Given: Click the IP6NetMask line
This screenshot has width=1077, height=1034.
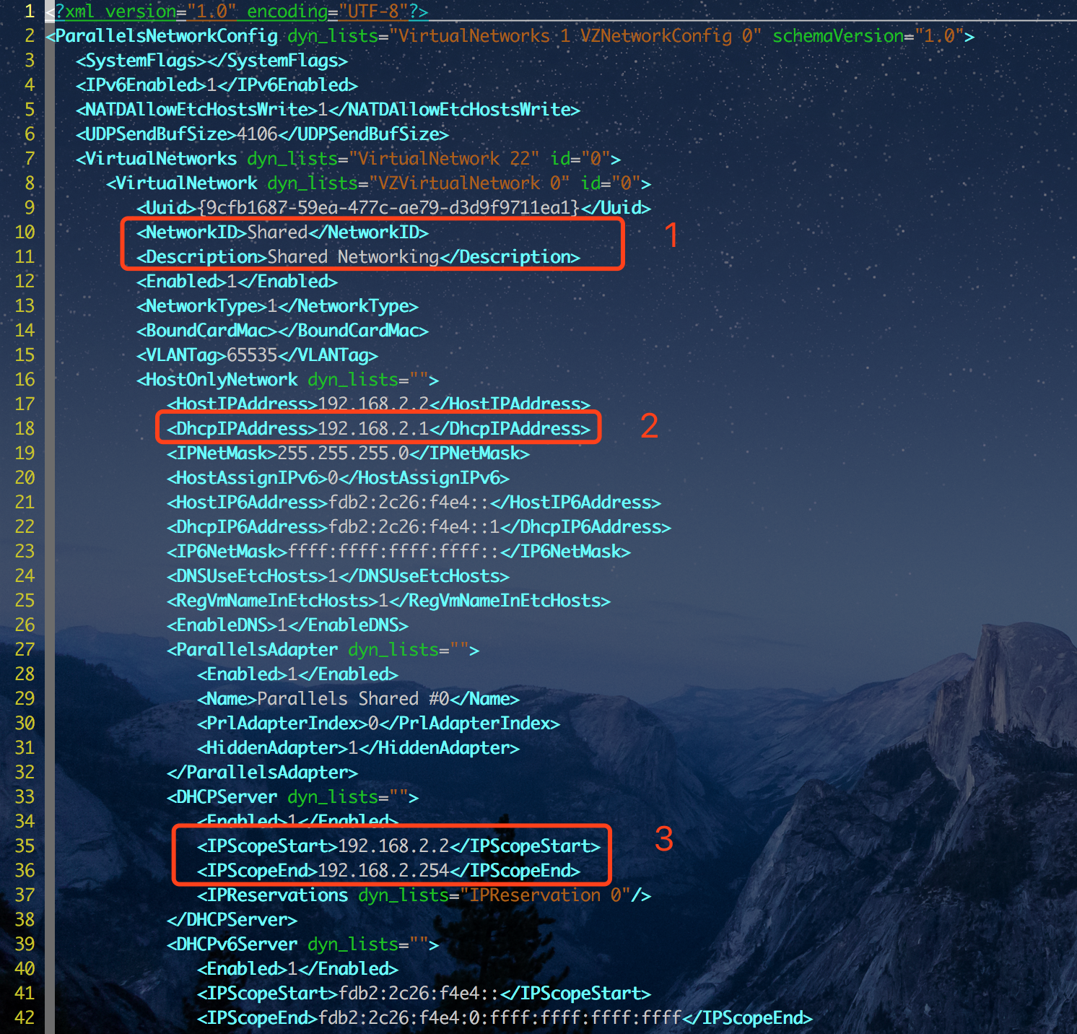Looking at the screenshot, I should [x=399, y=552].
